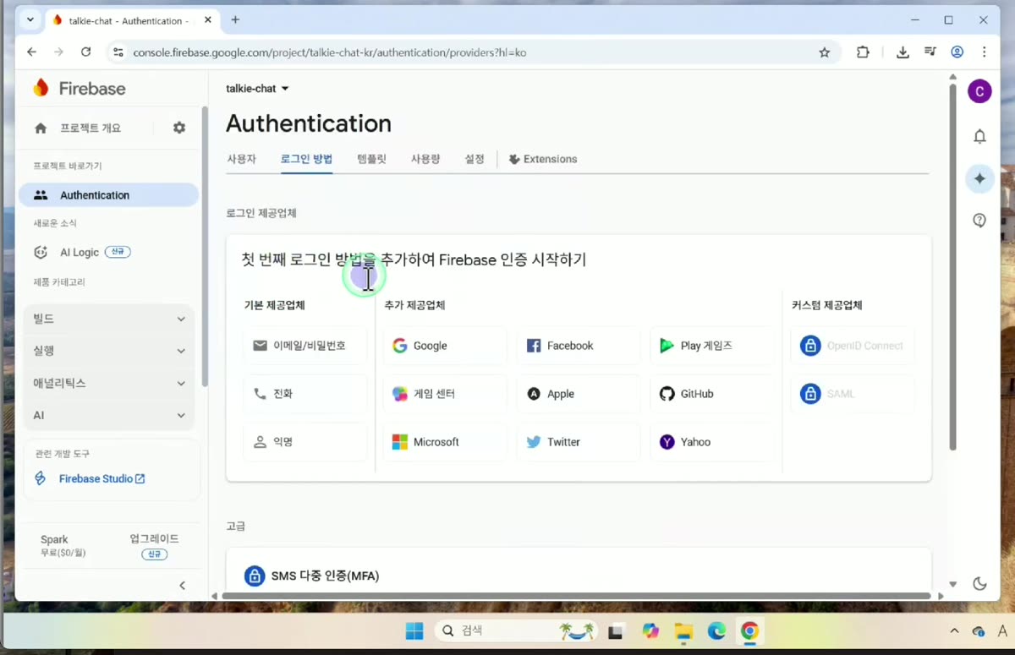Open AI Logic in sidebar
The width and height of the screenshot is (1015, 655).
tap(81, 252)
